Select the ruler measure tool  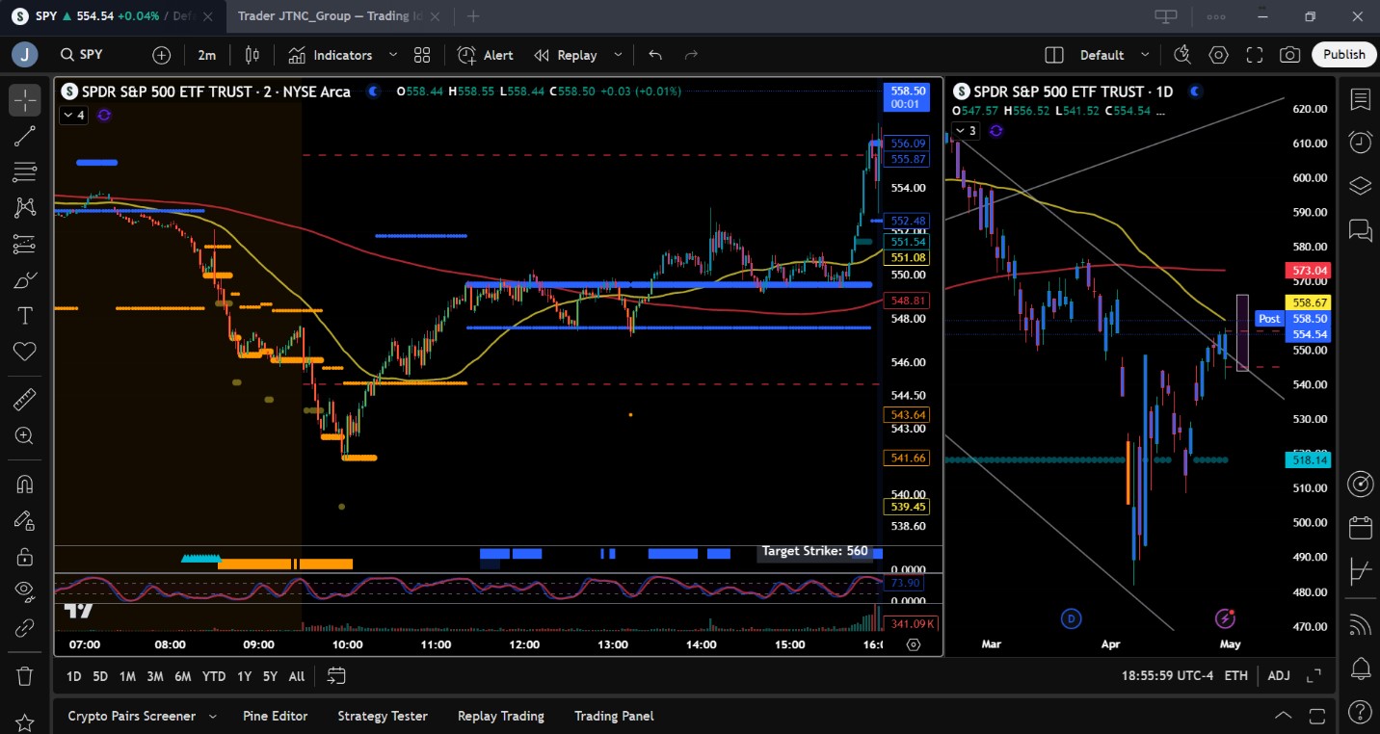[x=25, y=400]
